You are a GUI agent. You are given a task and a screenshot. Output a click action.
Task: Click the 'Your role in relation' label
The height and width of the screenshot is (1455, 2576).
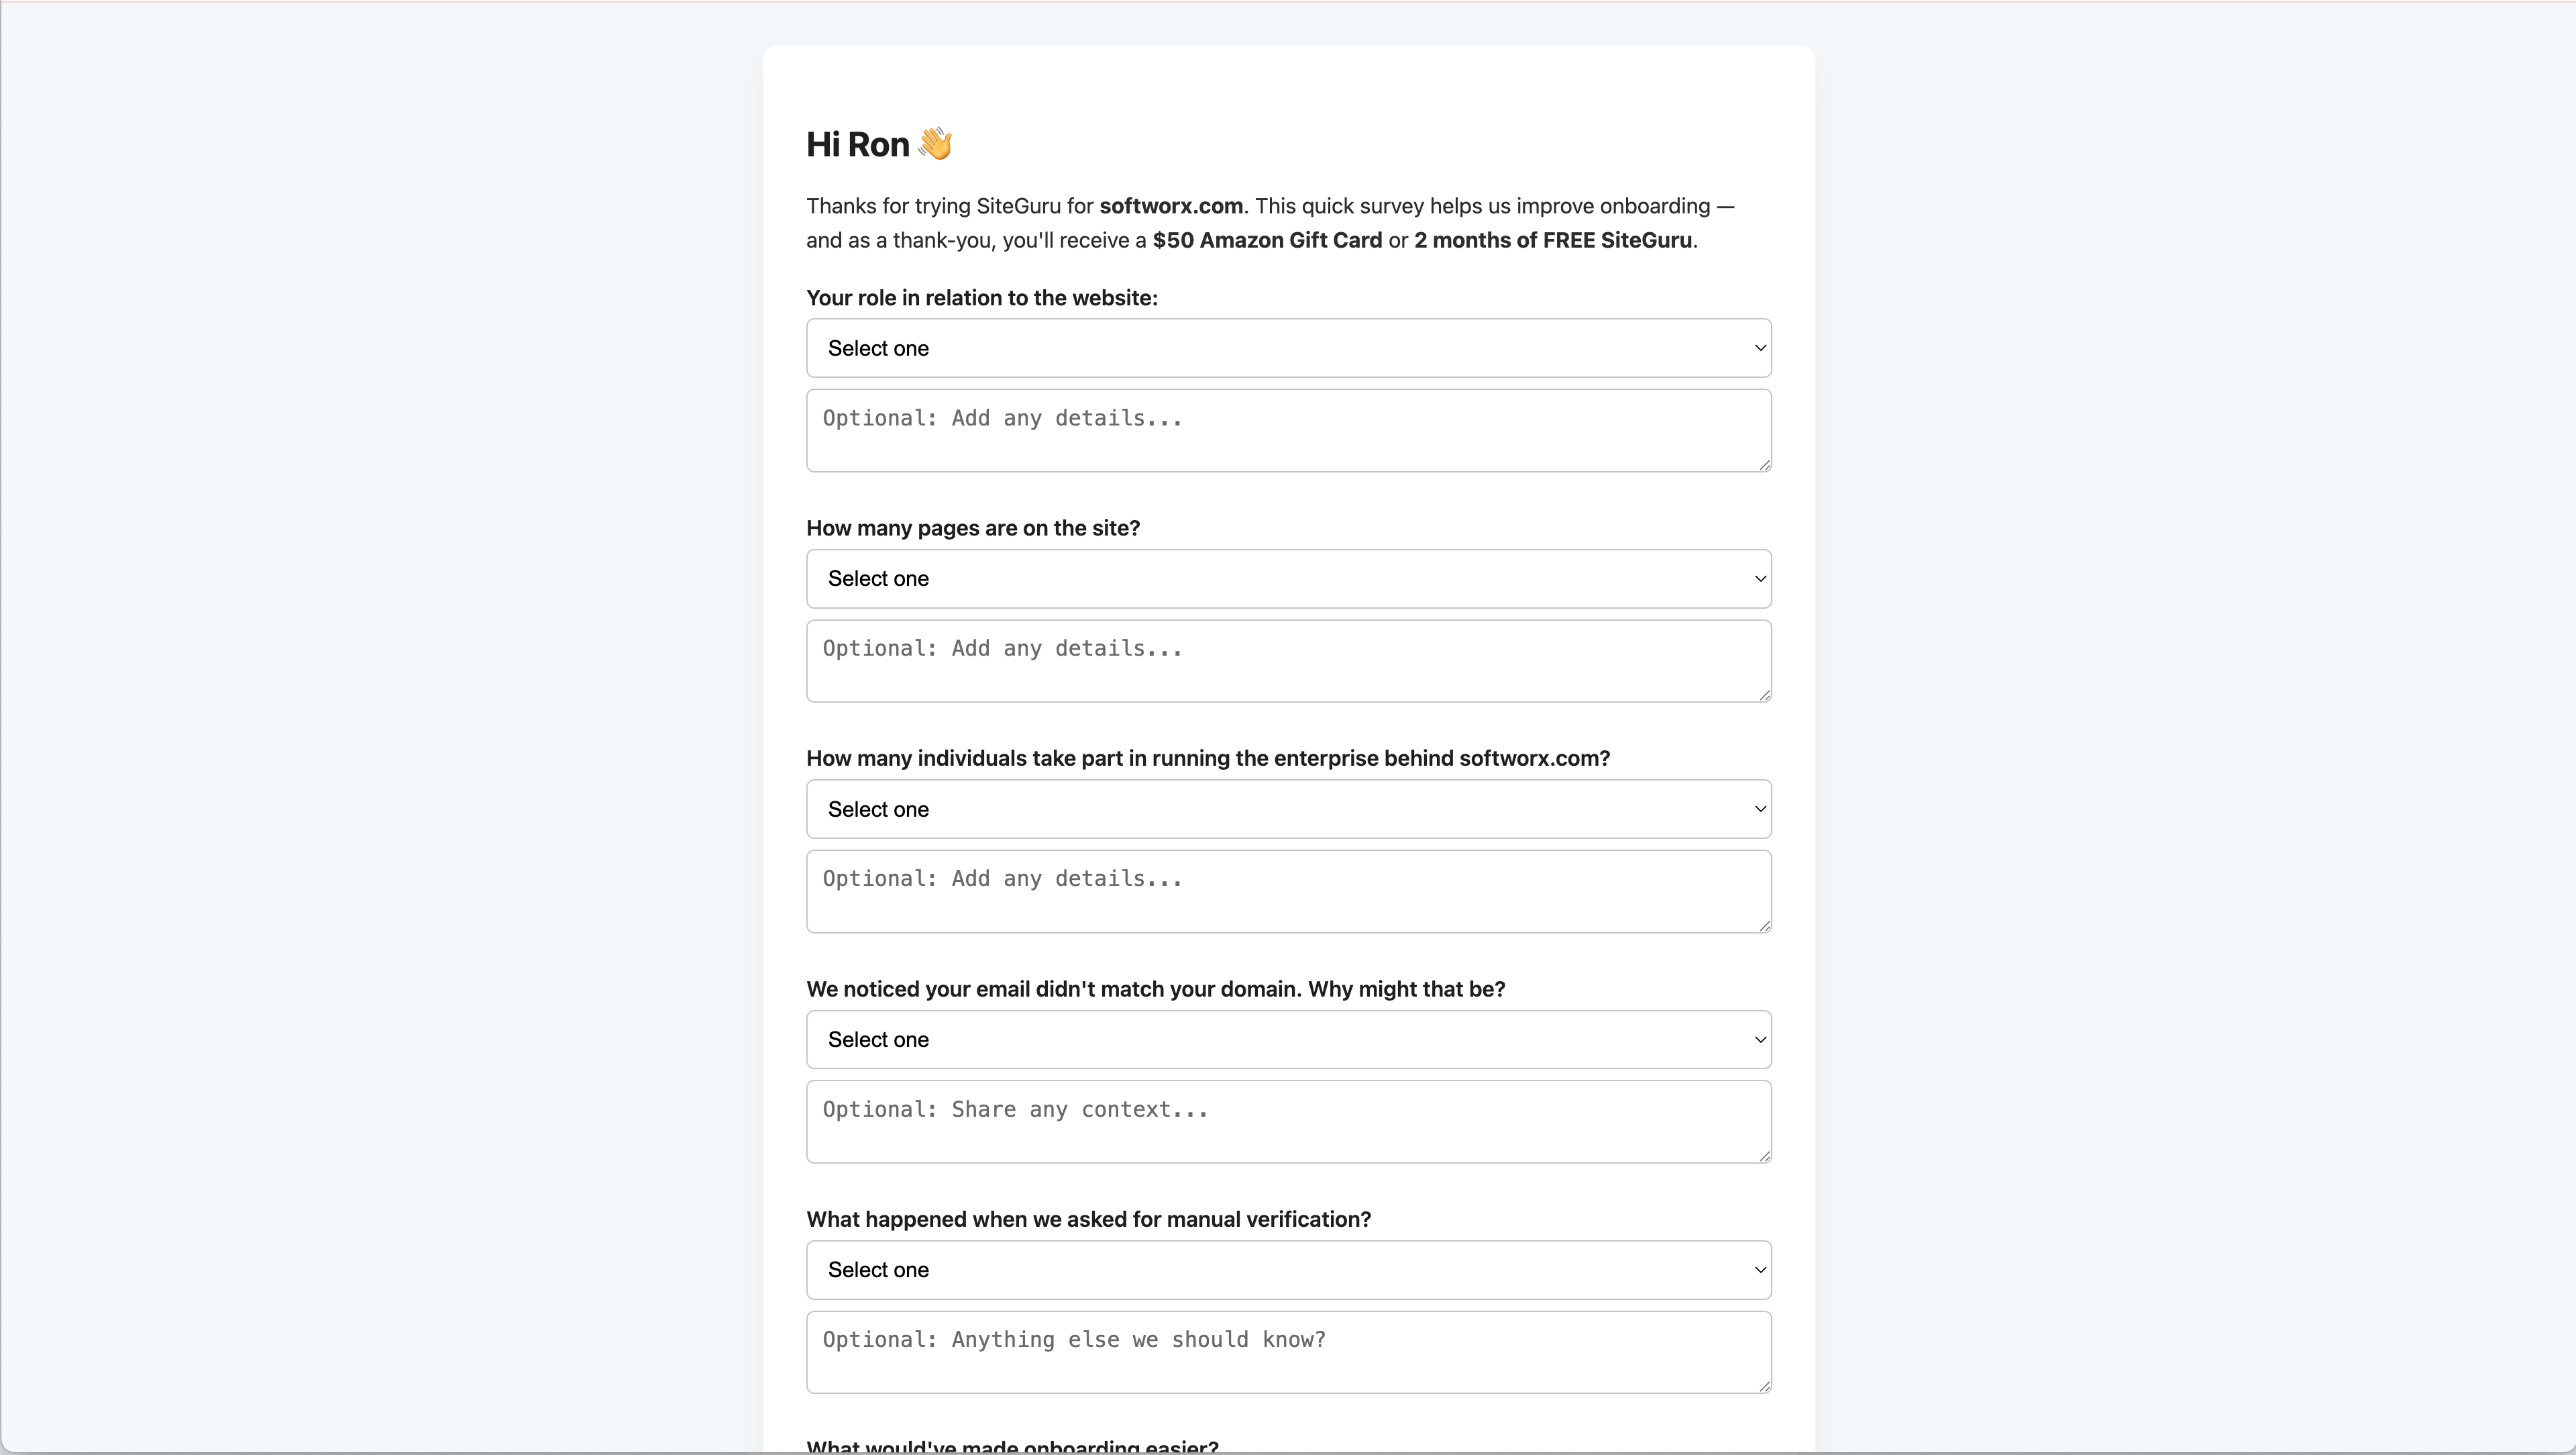click(x=982, y=298)
